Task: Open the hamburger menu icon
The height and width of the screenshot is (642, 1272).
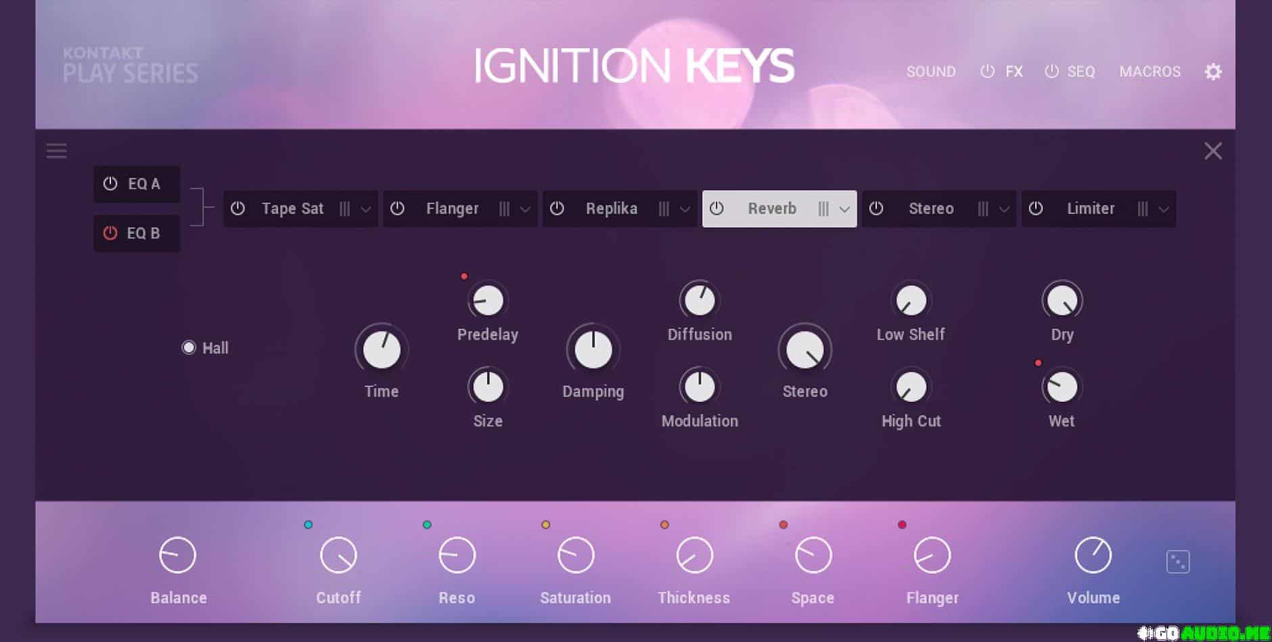Action: click(x=56, y=151)
